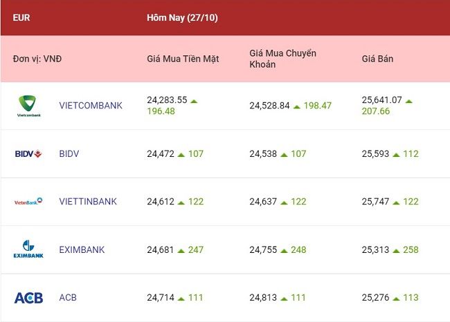Image resolution: width=450 pixels, height=322 pixels.
Task: Open the EXIMBANK bank link
Action: (82, 249)
